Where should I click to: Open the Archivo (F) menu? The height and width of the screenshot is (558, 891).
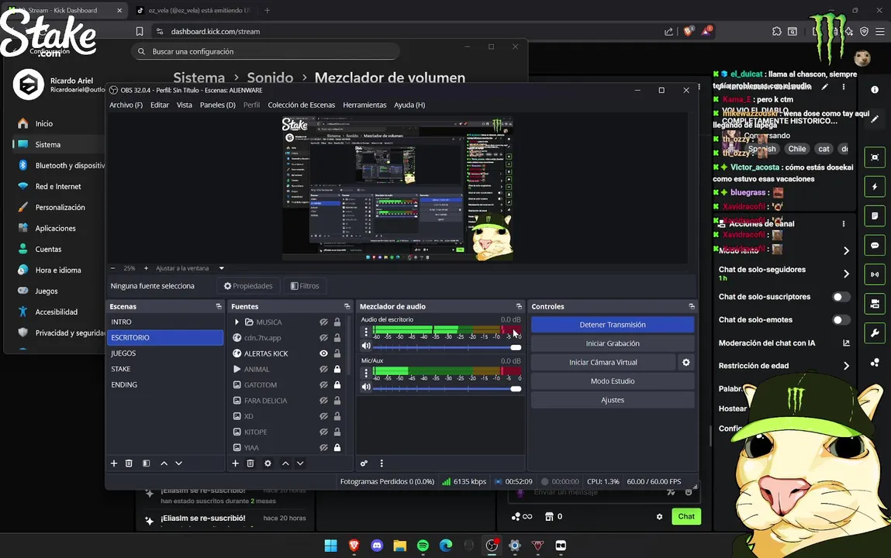coord(126,105)
